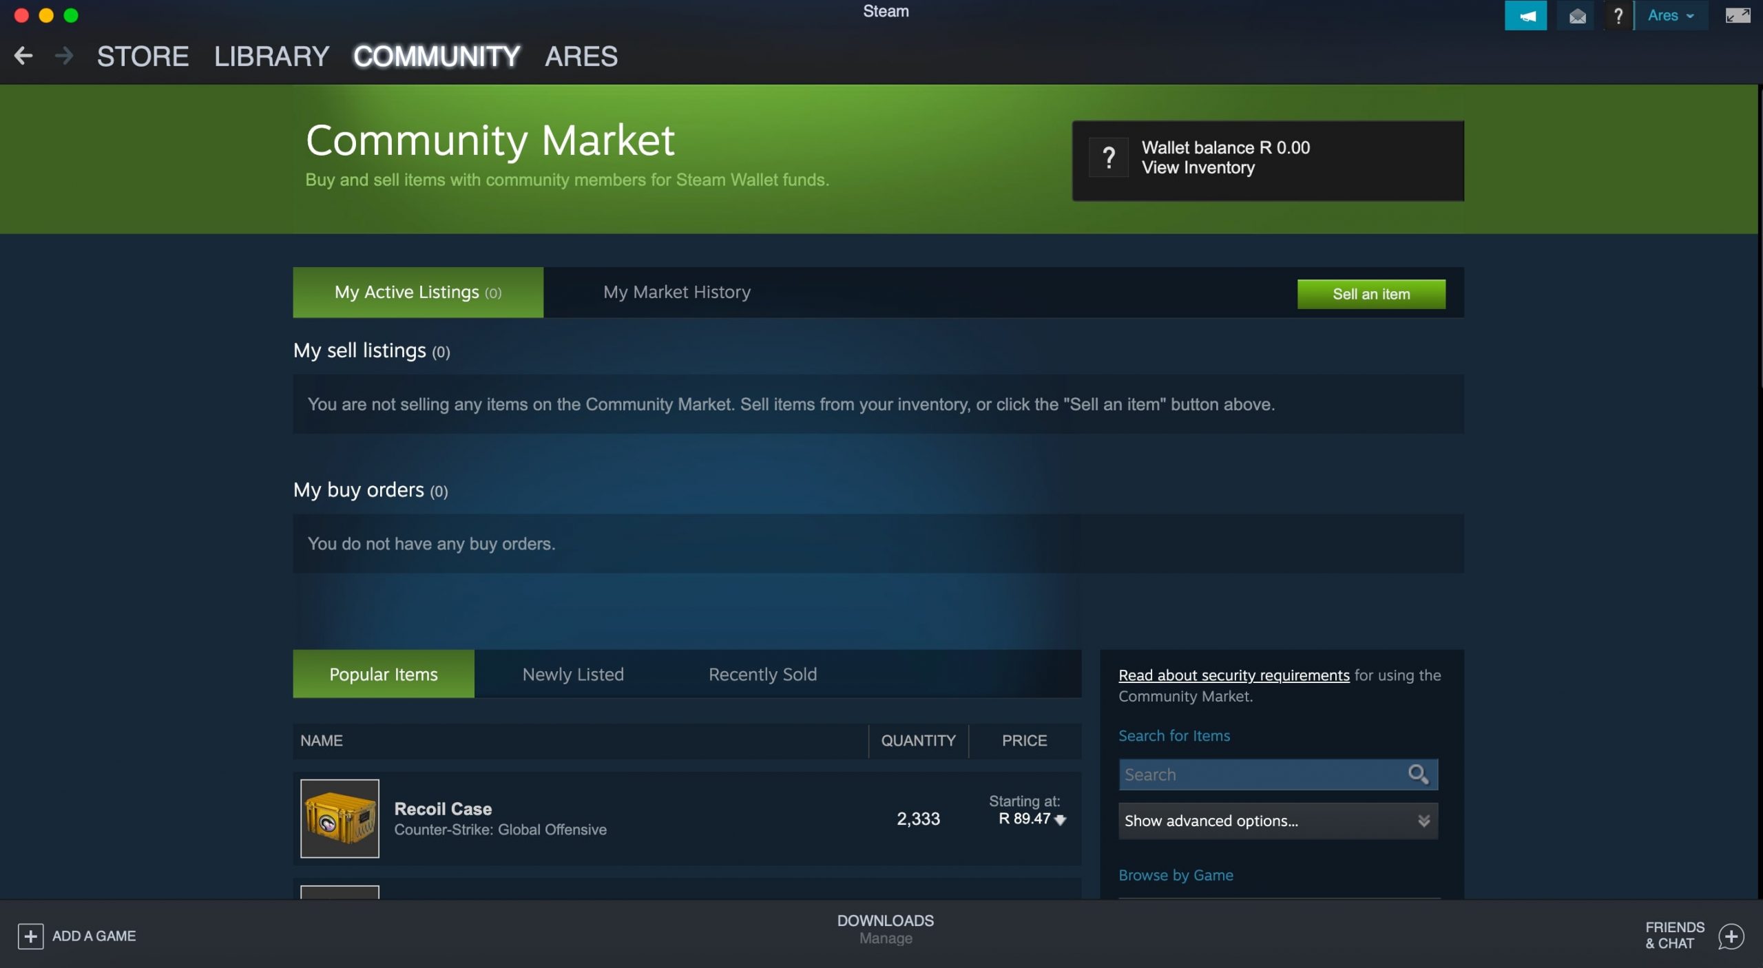
Task: Select the Popular Items tab
Action: coord(384,674)
